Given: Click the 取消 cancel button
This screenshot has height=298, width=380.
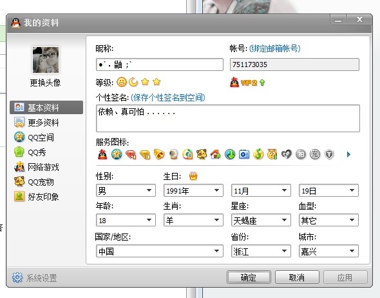Looking at the screenshot, I should point(297,277).
